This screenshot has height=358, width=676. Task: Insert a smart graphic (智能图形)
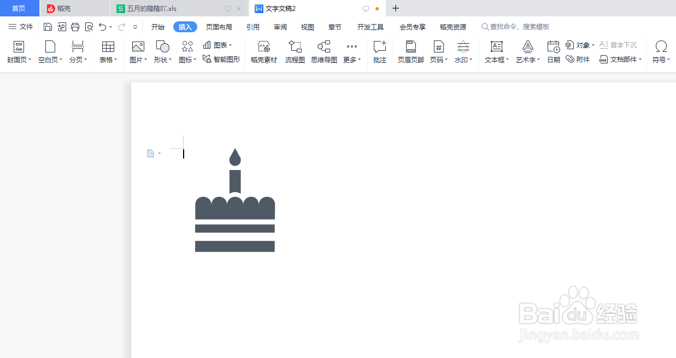point(221,59)
